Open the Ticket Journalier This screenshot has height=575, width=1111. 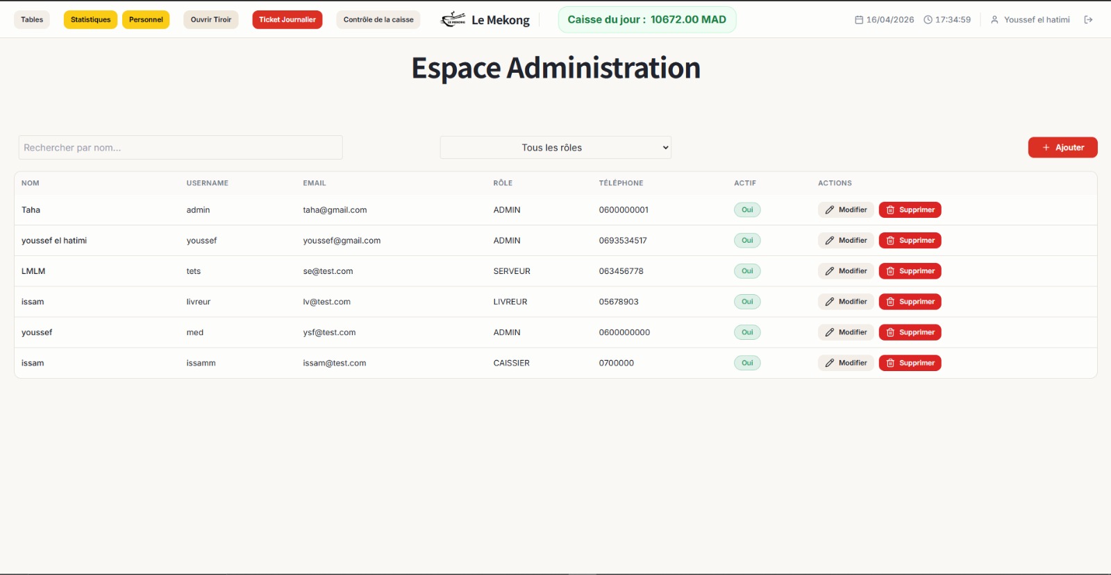(x=287, y=19)
